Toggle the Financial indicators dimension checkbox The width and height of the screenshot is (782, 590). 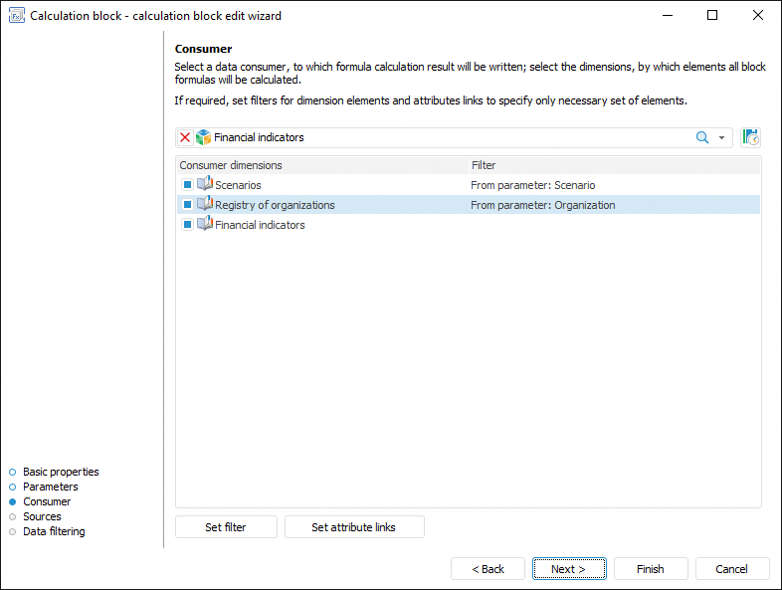coord(187,225)
